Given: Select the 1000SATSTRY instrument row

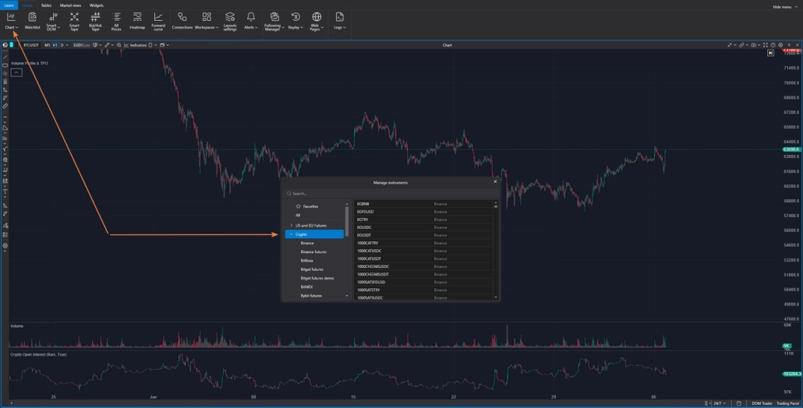Looking at the screenshot, I should pyautogui.click(x=423, y=290).
